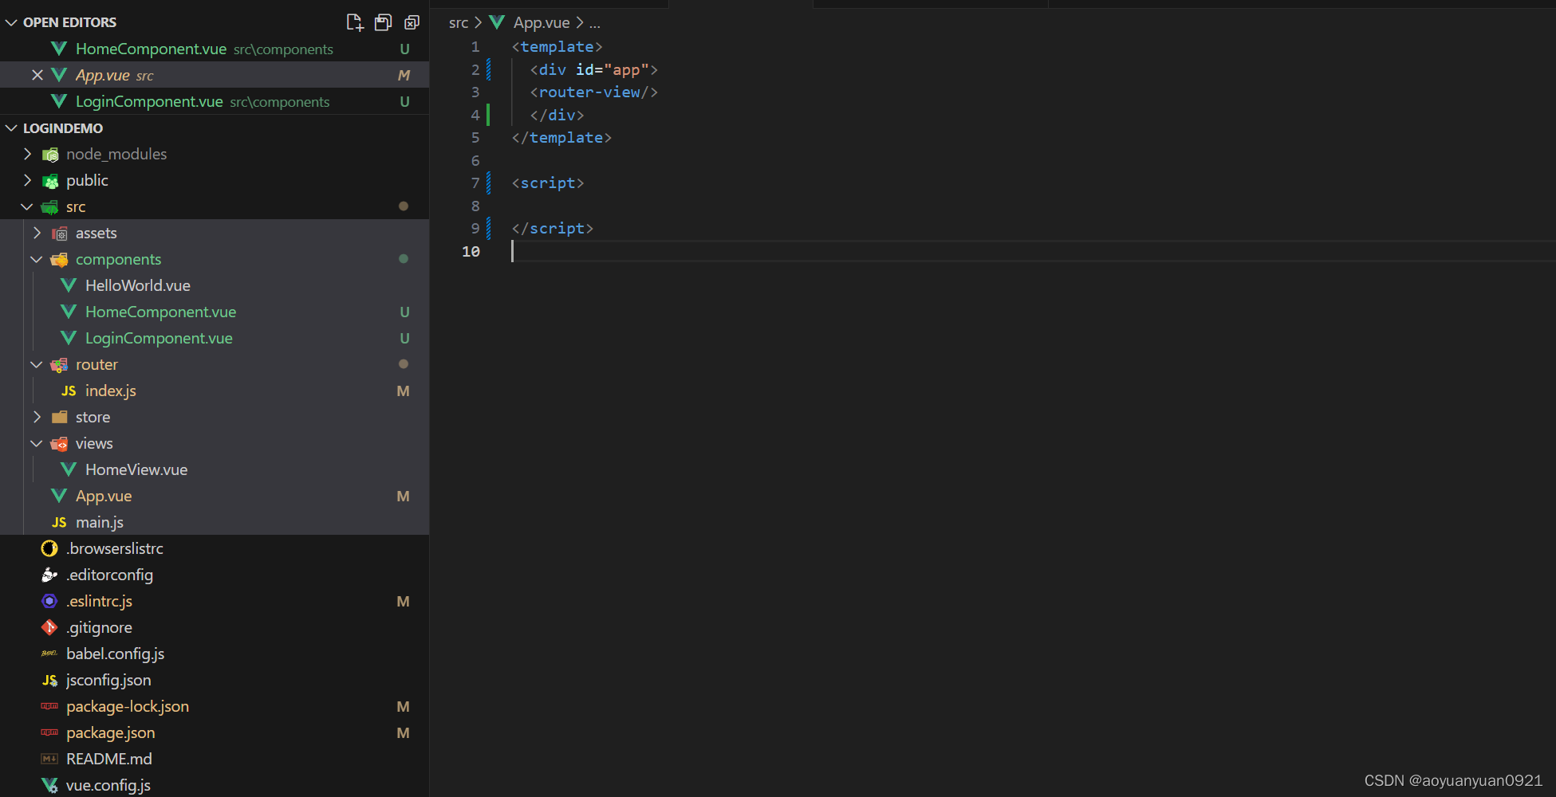Open main.js in the file tree
Screen dimensions: 1556x797
[x=215, y=522]
